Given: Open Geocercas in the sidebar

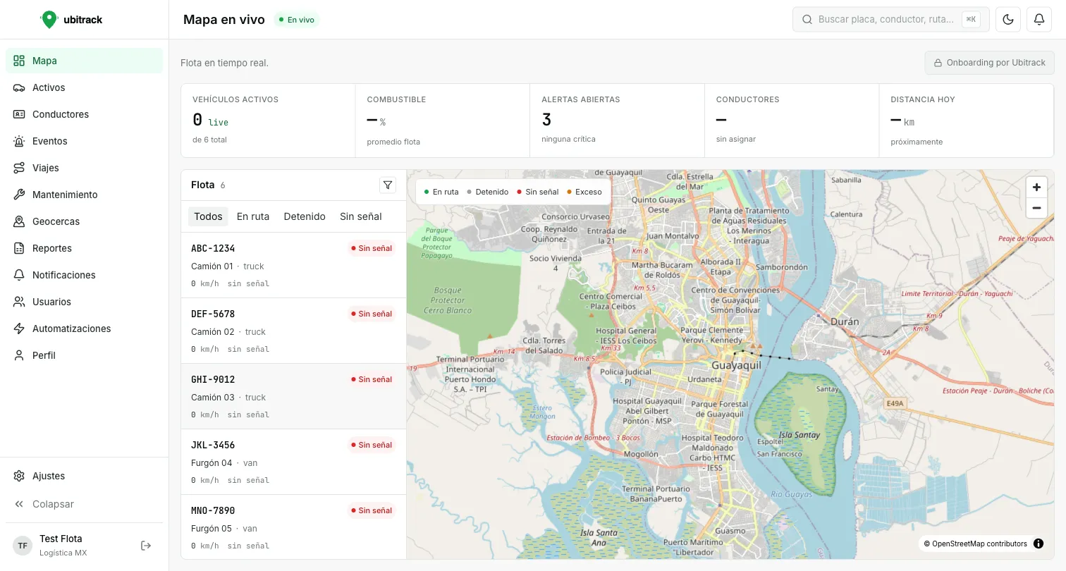Looking at the screenshot, I should pos(84,221).
